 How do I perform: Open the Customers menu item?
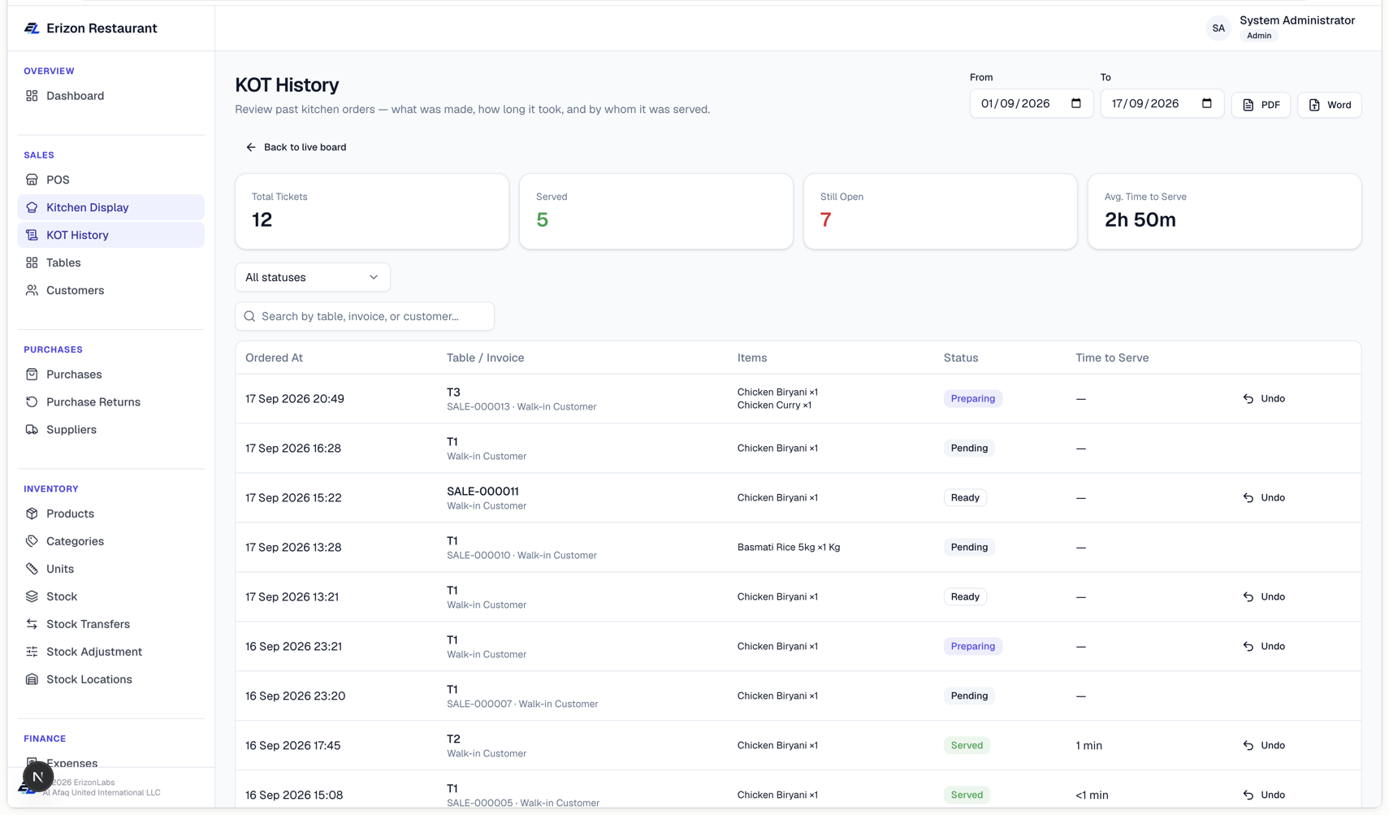[x=110, y=290]
